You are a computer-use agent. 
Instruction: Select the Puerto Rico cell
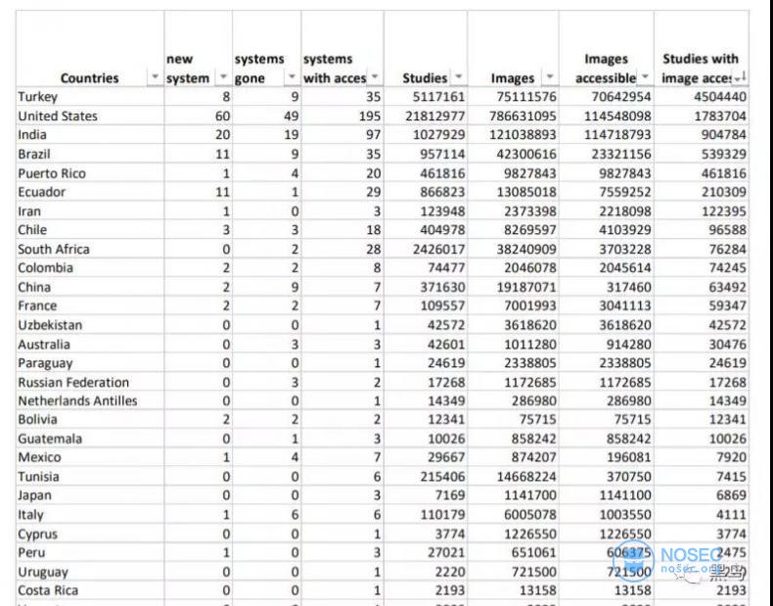pos(90,173)
